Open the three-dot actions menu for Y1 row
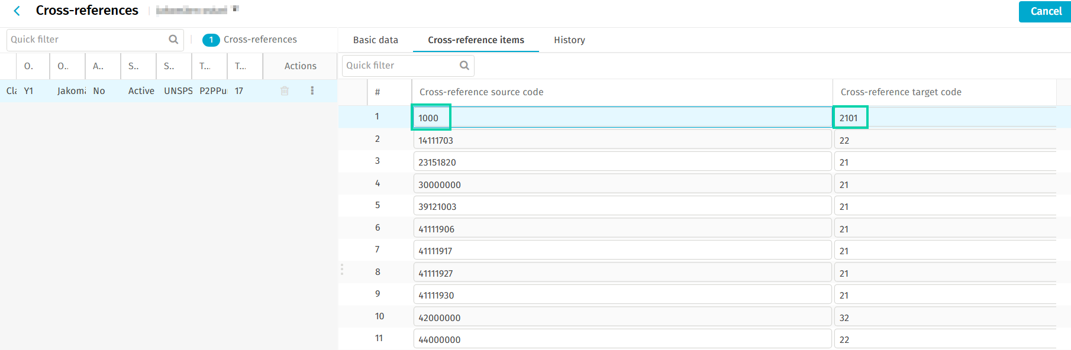Image resolution: width=1071 pixels, height=350 pixels. 312,91
